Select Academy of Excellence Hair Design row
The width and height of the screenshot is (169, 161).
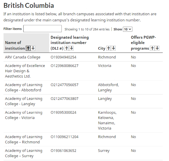pos(83,71)
